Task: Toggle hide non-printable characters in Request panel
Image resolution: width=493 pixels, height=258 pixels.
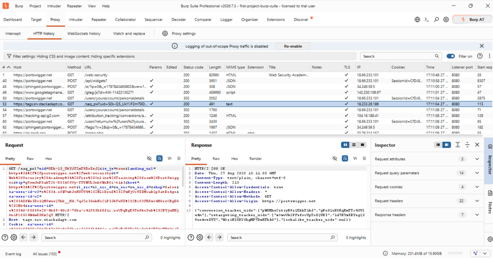Action: pyautogui.click(x=149, y=159)
